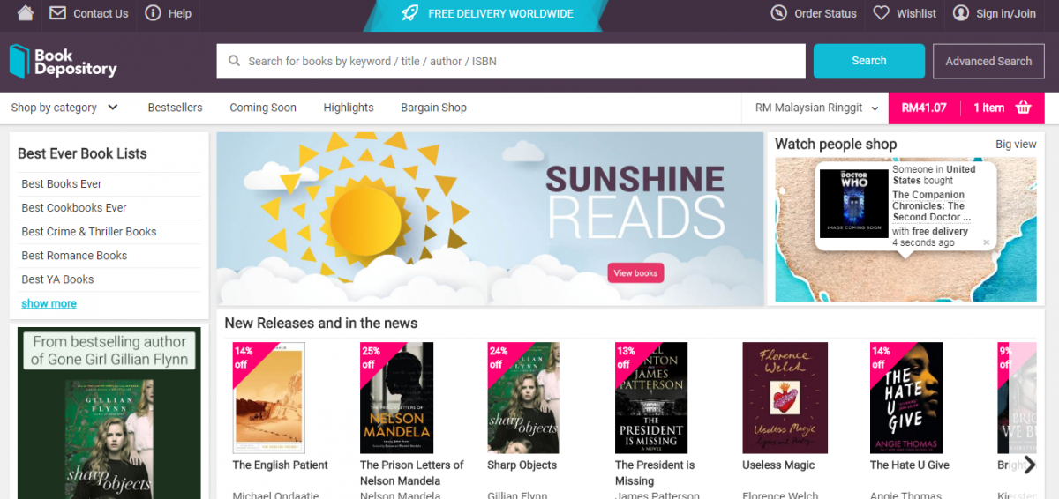The image size is (1059, 499).
Task: Click the Help info circle icon
Action: [x=153, y=13]
